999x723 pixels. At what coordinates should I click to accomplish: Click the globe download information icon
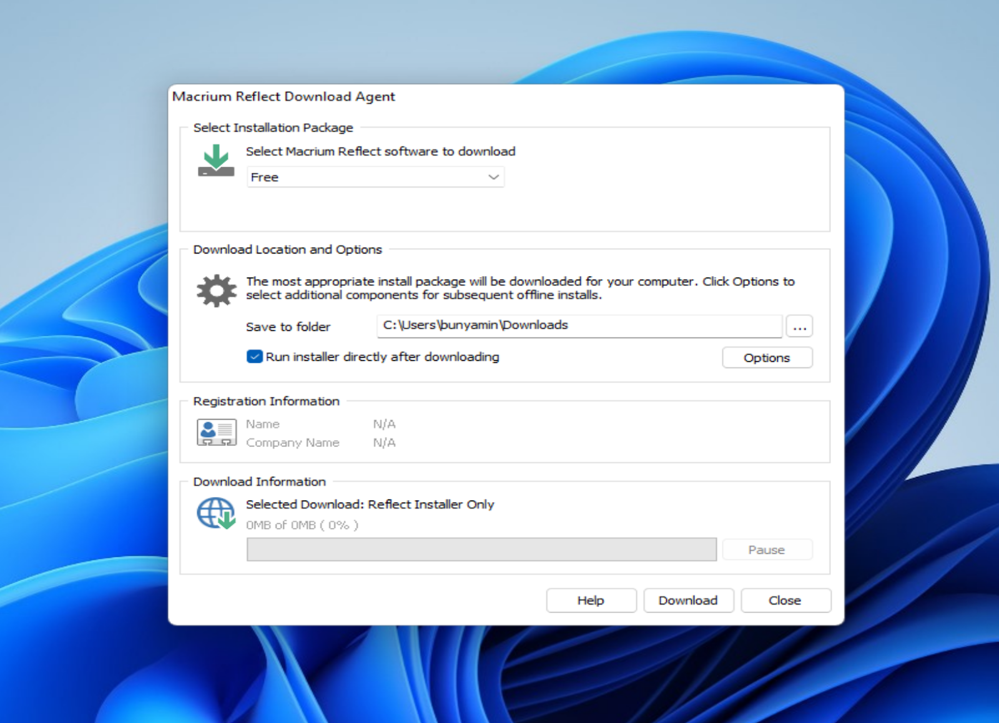[x=216, y=513]
